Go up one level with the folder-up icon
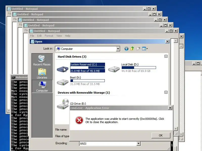This screenshot has width=202, height=151. [132, 49]
